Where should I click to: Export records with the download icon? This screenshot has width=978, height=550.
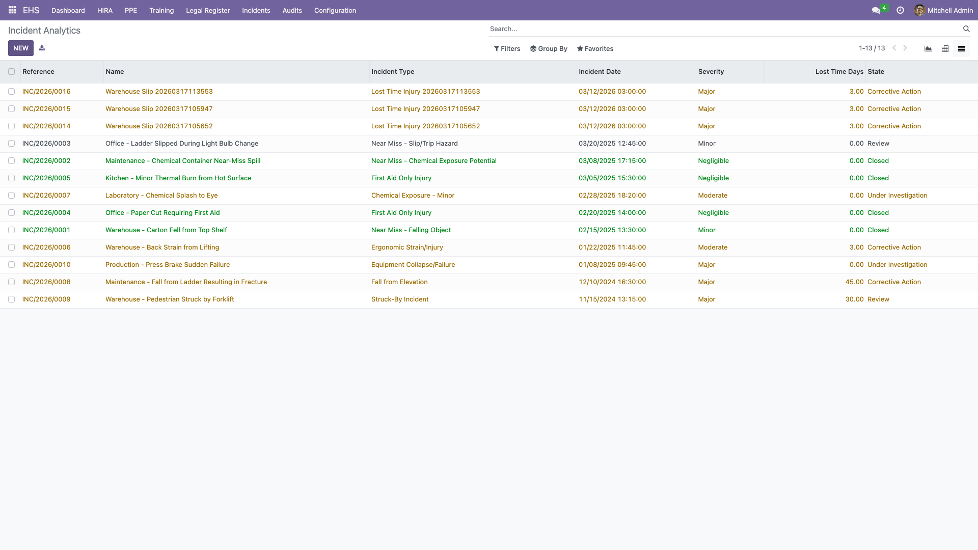(x=42, y=47)
